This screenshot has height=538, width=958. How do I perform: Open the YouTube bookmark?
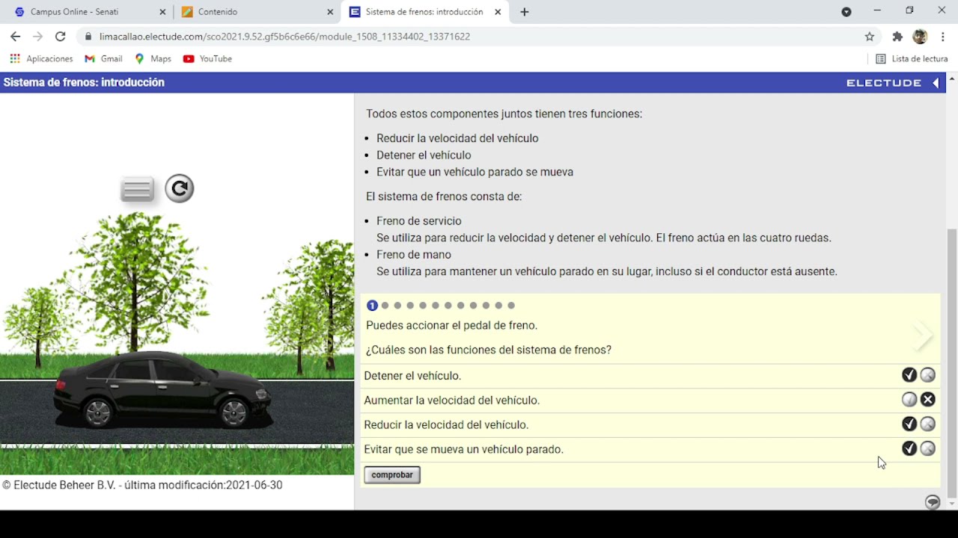pos(207,58)
